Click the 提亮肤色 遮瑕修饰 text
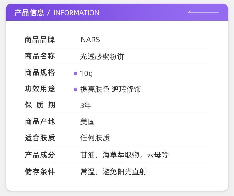This screenshot has width=234, height=196. coord(110,90)
